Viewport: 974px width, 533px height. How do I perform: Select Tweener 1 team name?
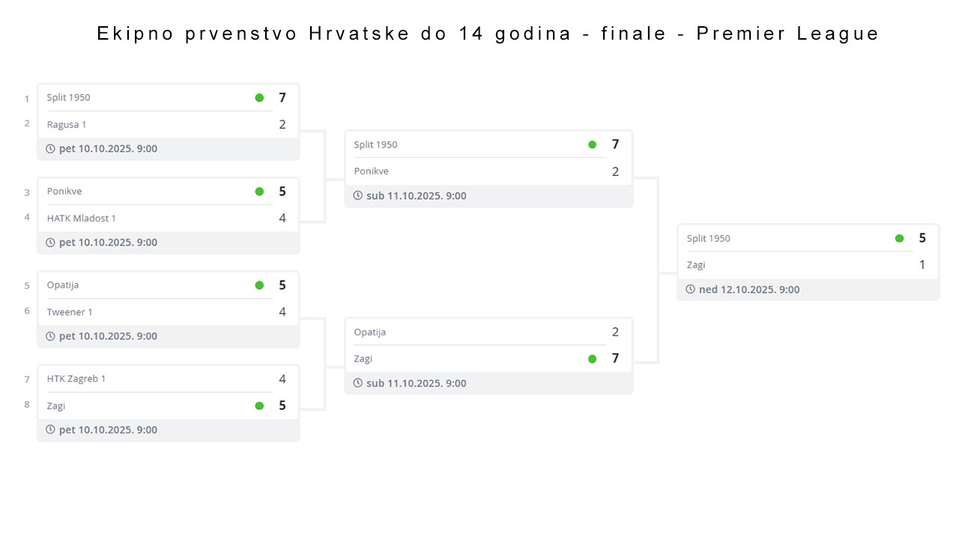click(x=70, y=311)
